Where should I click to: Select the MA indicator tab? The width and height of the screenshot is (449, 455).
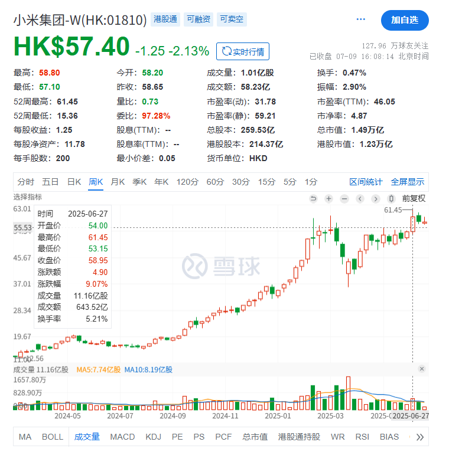click(25, 437)
